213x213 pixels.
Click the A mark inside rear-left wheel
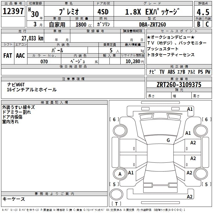tap(120, 174)
